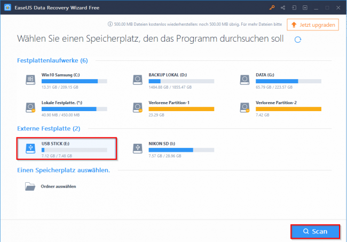Open the license key activation icon
Viewport: 347px width, 242px height.
(272, 8)
